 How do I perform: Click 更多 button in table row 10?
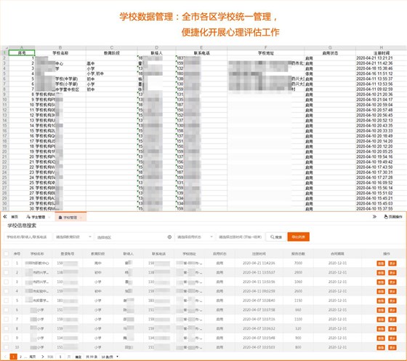(x=392, y=347)
